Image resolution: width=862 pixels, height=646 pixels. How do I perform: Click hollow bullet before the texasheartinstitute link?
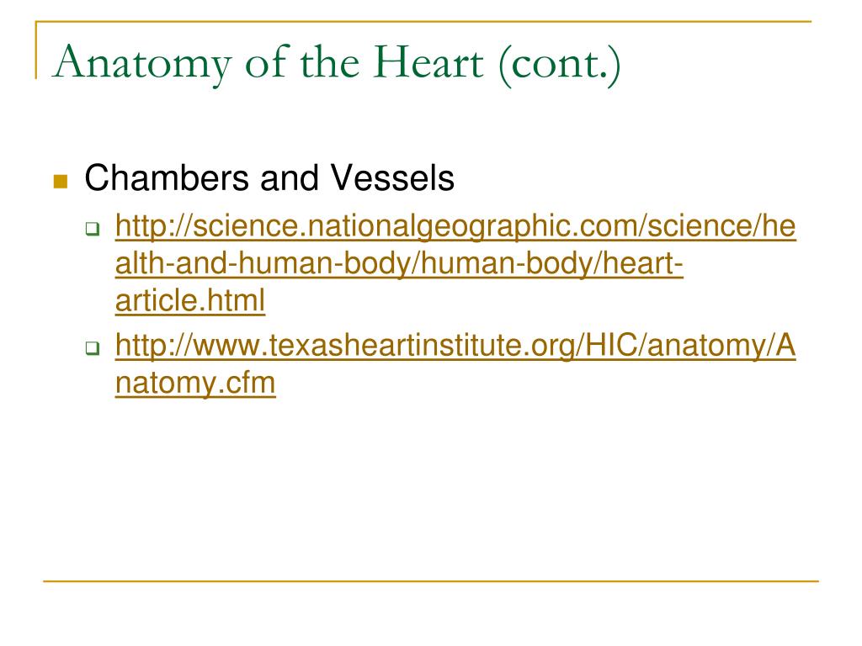93,347
